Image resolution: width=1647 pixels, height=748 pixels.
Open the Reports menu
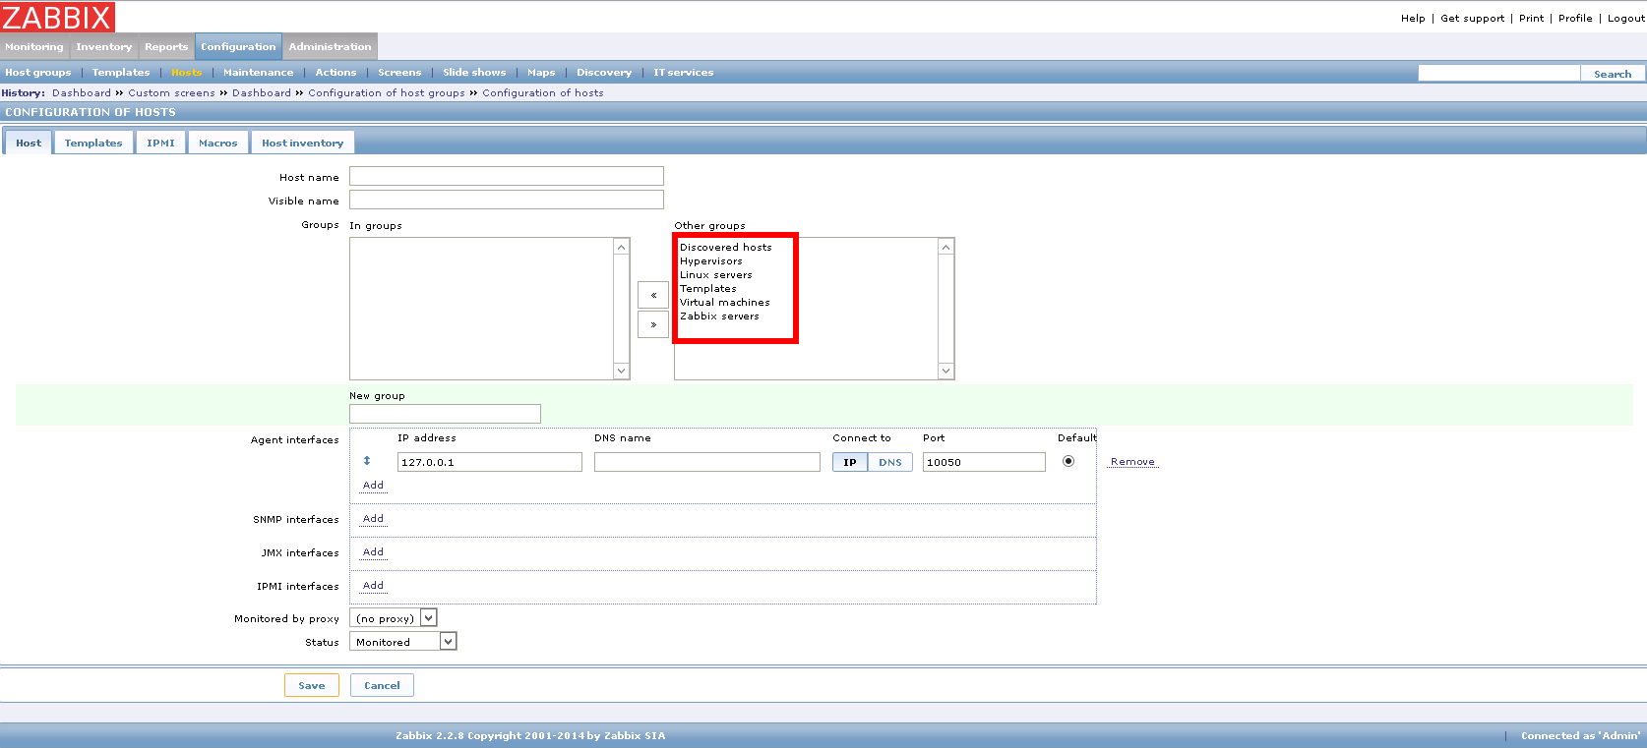tap(166, 47)
